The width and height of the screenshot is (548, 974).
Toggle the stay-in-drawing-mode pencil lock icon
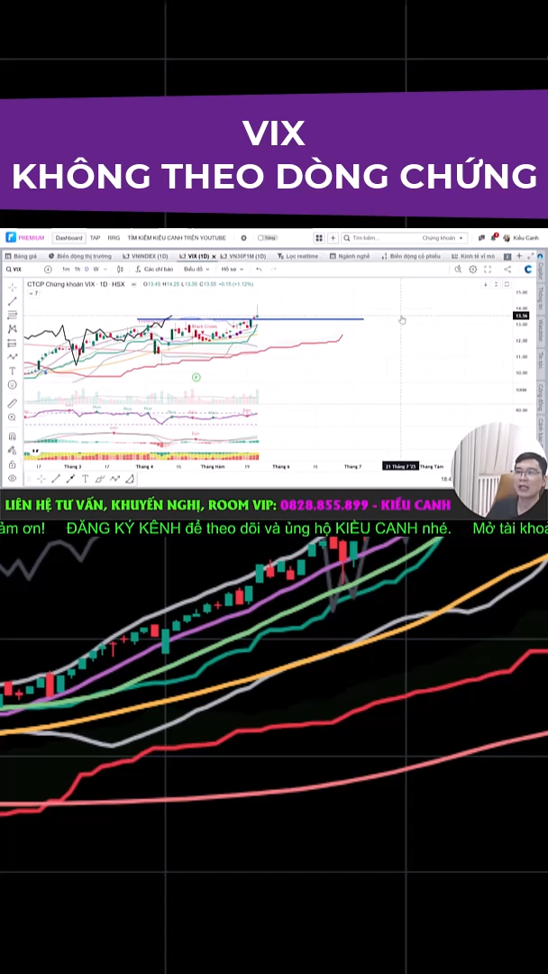(x=13, y=450)
